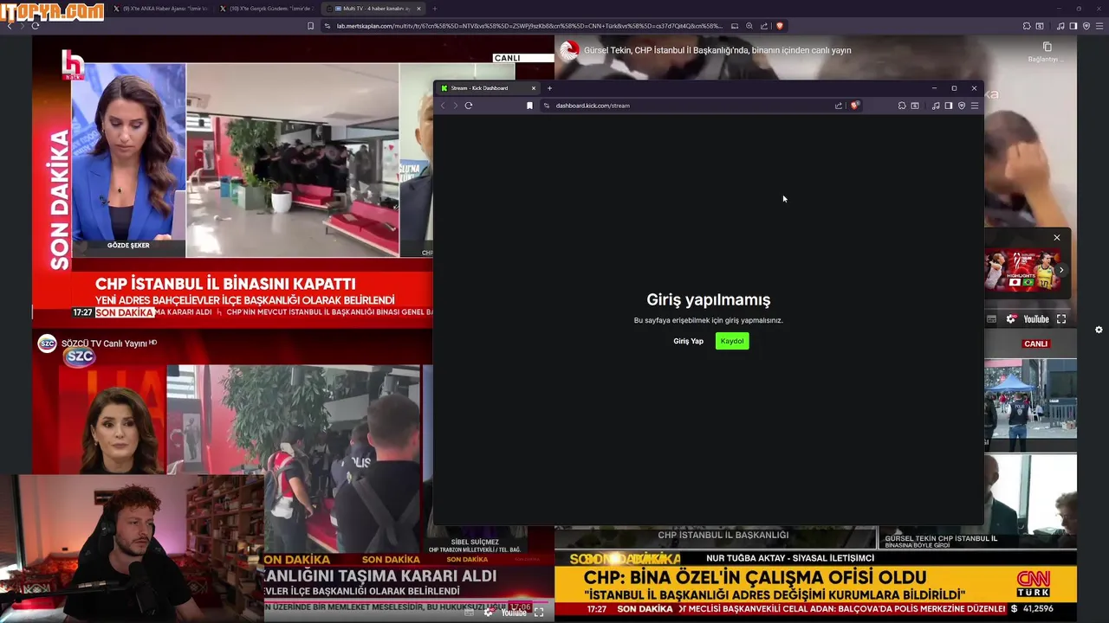1109x623 pixels.
Task: Toggle the sidebar panel icon in Kick window
Action: click(949, 106)
